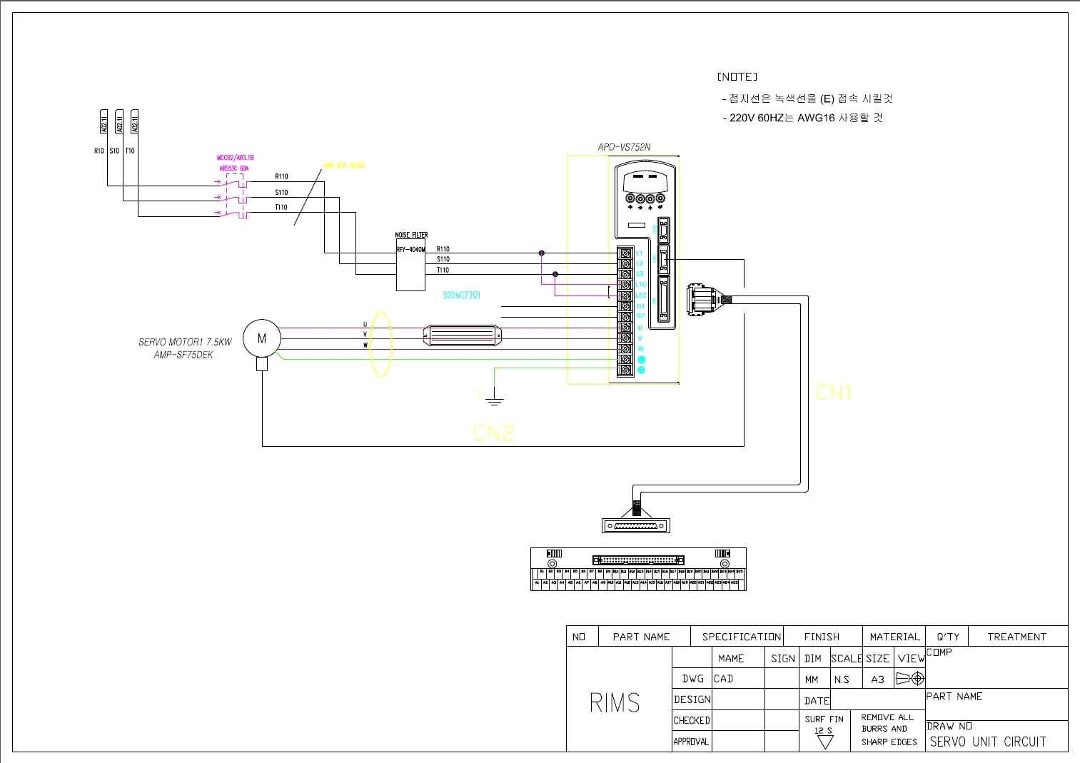Click the SPECIFICATION column header
The width and height of the screenshot is (1080, 763).
741,637
